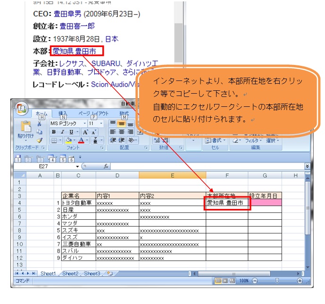This screenshot has width=325, height=304.
Task: Click the Increase Decimal icon
Action: pyautogui.click(x=157, y=140)
